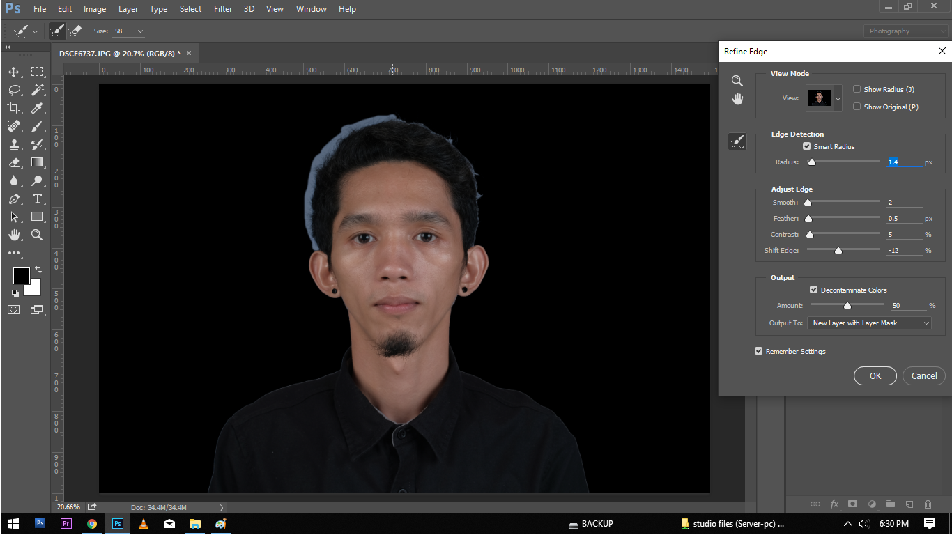Select the Lasso tool in toolbar
The width and height of the screenshot is (952, 535).
pos(14,90)
